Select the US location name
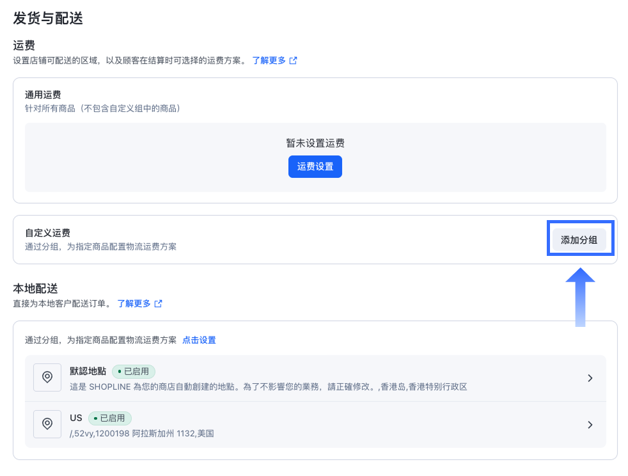This screenshot has width=628, height=476. (75, 418)
